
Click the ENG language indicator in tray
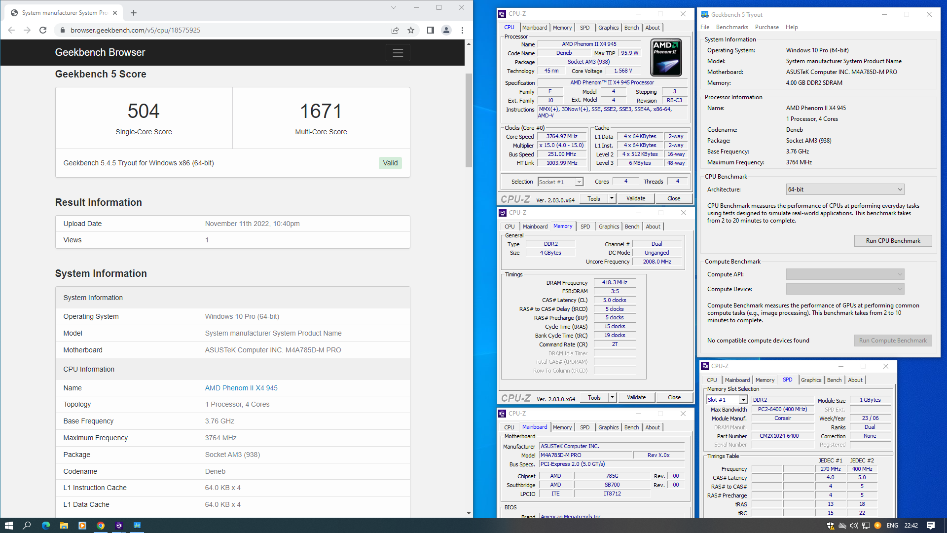[892, 526]
